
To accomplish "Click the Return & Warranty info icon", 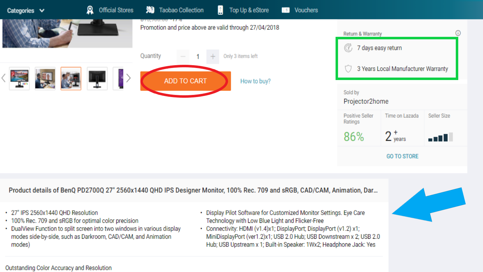I will tap(458, 33).
